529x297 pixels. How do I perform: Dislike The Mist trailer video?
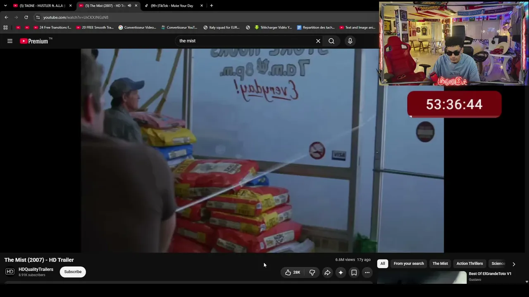(x=312, y=272)
